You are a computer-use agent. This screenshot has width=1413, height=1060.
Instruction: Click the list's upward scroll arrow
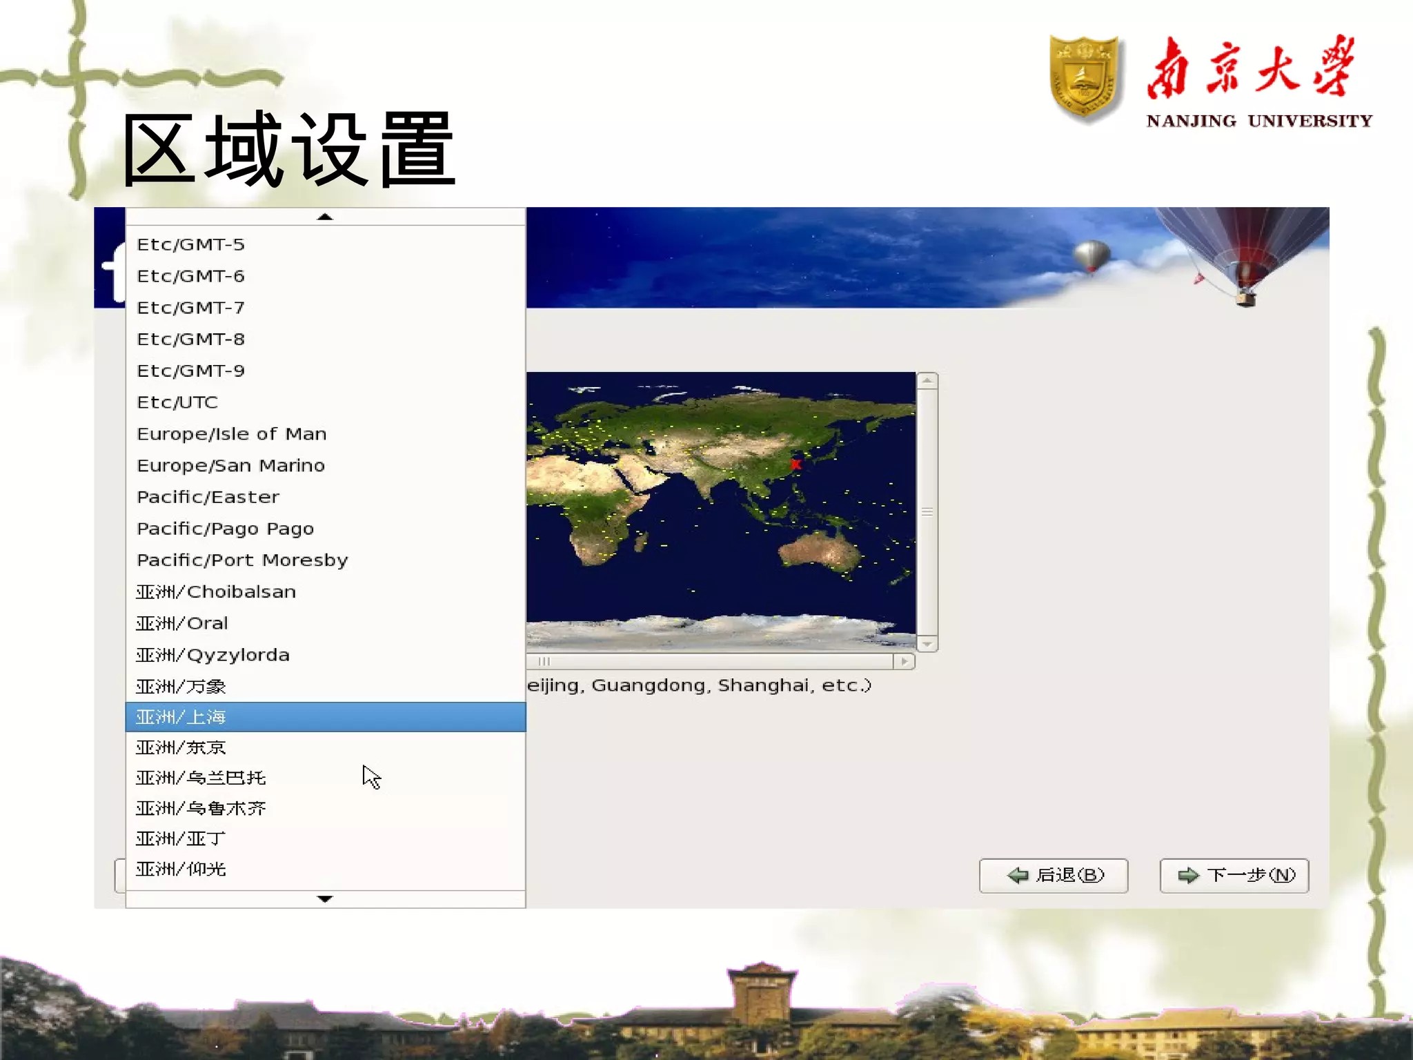click(325, 217)
